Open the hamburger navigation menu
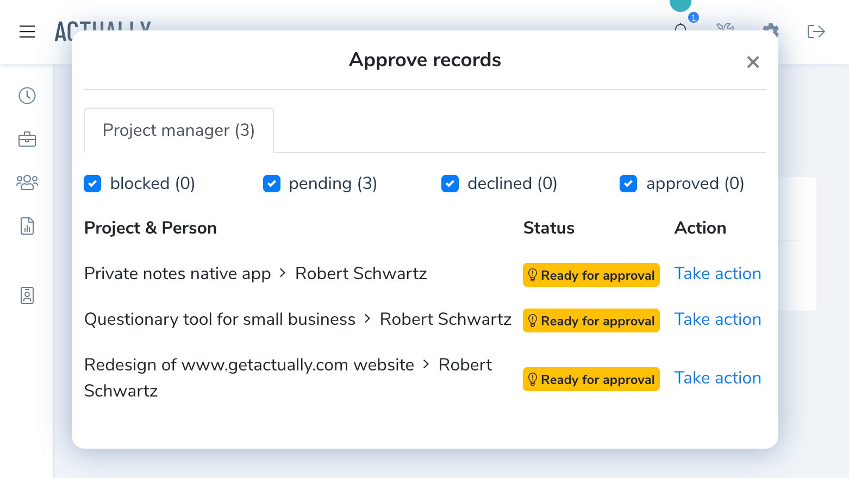The height and width of the screenshot is (478, 849). [x=27, y=32]
